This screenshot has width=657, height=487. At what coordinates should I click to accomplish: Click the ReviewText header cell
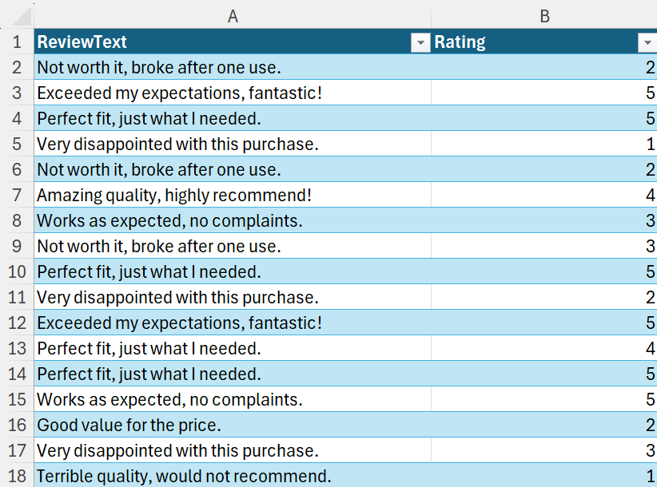[x=233, y=42]
